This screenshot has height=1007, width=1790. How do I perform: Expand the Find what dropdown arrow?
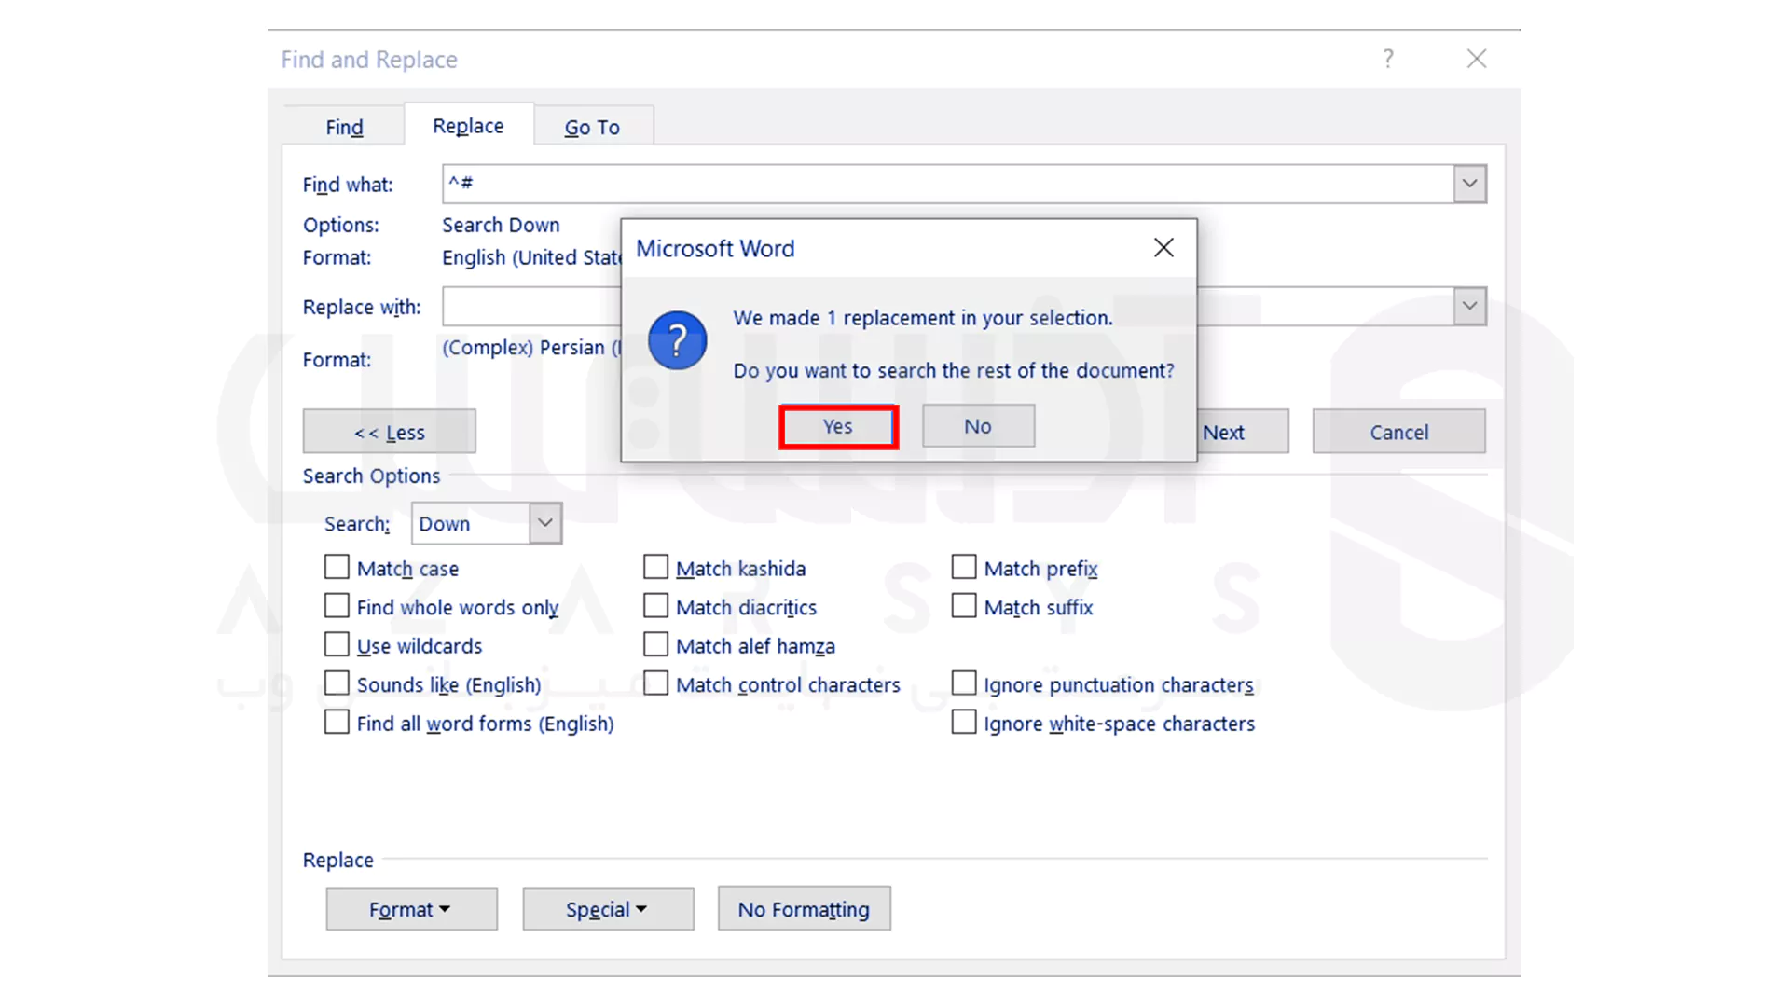[x=1469, y=183]
